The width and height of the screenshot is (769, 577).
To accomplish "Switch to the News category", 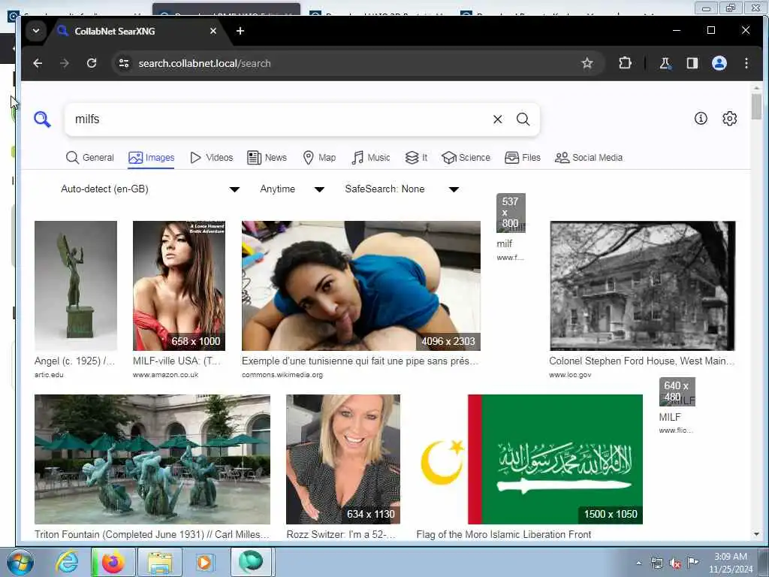I will pyautogui.click(x=267, y=158).
